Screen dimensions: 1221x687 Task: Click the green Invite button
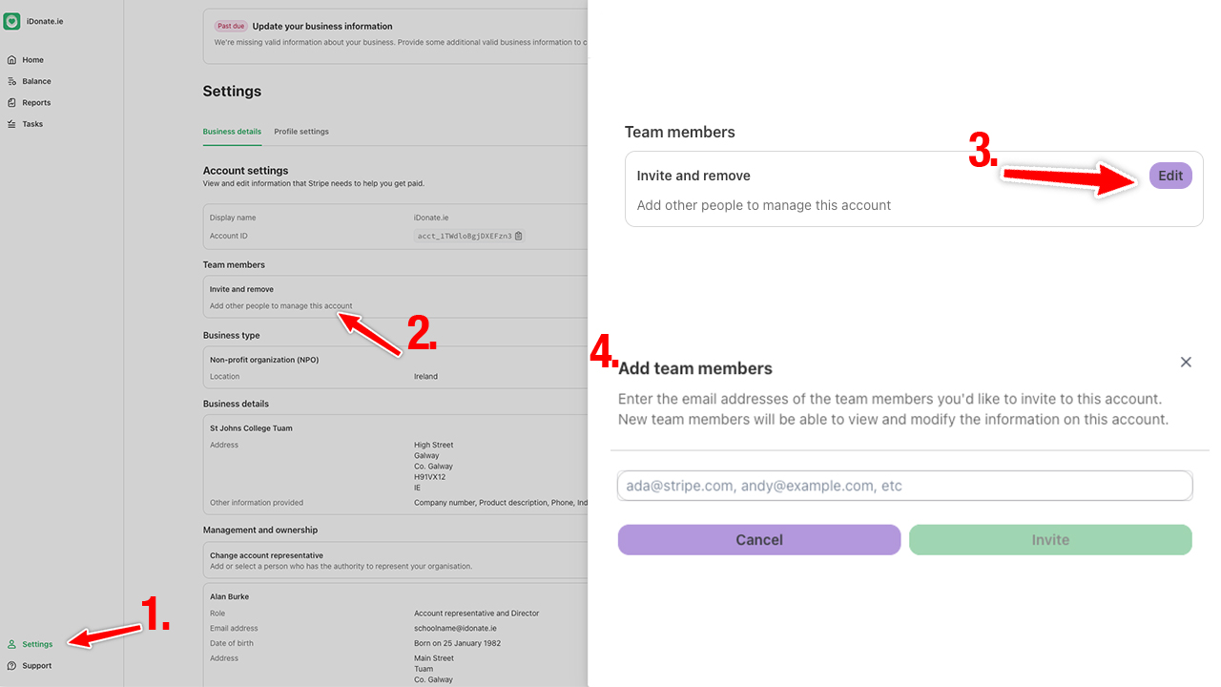[x=1050, y=540]
